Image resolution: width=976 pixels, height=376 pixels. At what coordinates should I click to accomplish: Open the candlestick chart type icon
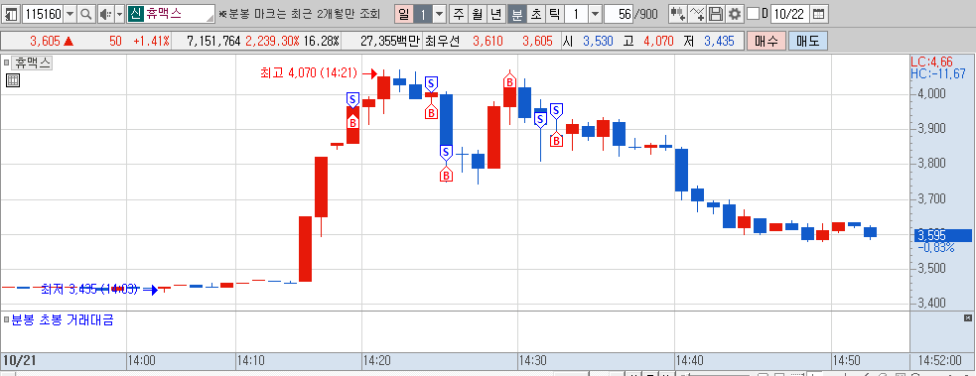tap(678, 14)
